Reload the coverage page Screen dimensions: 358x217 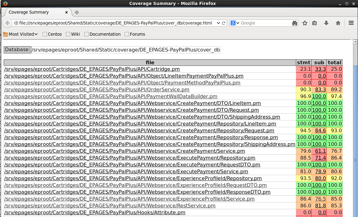224,23
